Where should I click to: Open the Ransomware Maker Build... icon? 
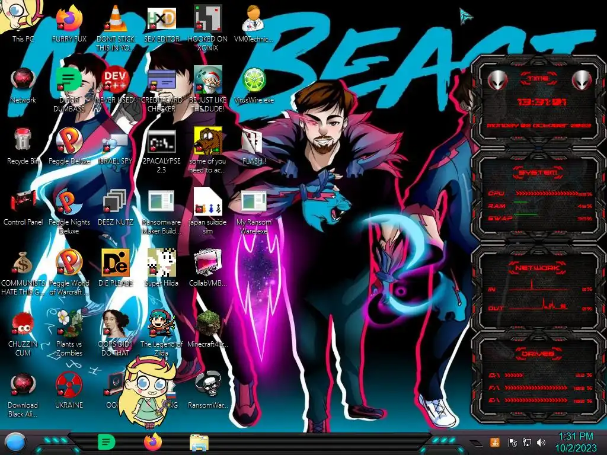tap(161, 212)
